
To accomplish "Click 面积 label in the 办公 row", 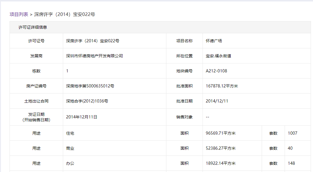I will 184,163.
